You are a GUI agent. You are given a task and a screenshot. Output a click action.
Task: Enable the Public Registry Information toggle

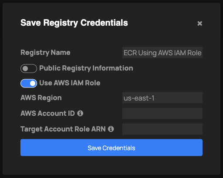[x=29, y=68]
